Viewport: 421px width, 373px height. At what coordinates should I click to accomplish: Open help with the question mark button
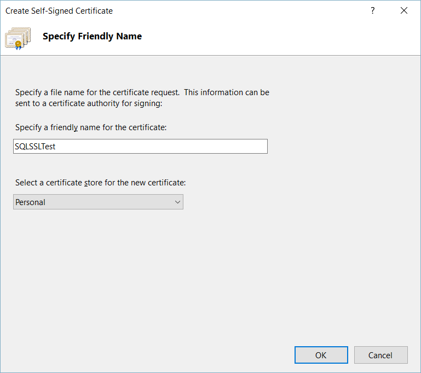coord(373,10)
